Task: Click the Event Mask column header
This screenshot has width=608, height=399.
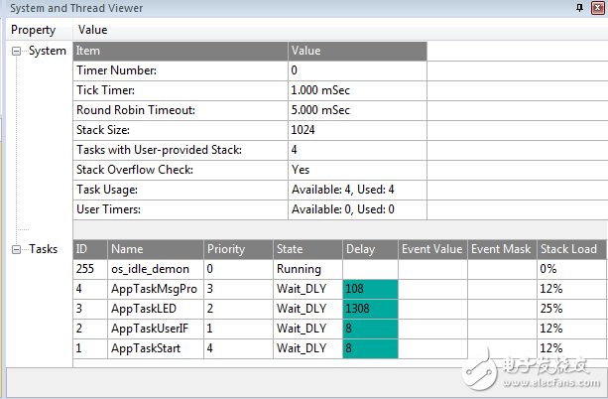Action: tap(502, 249)
